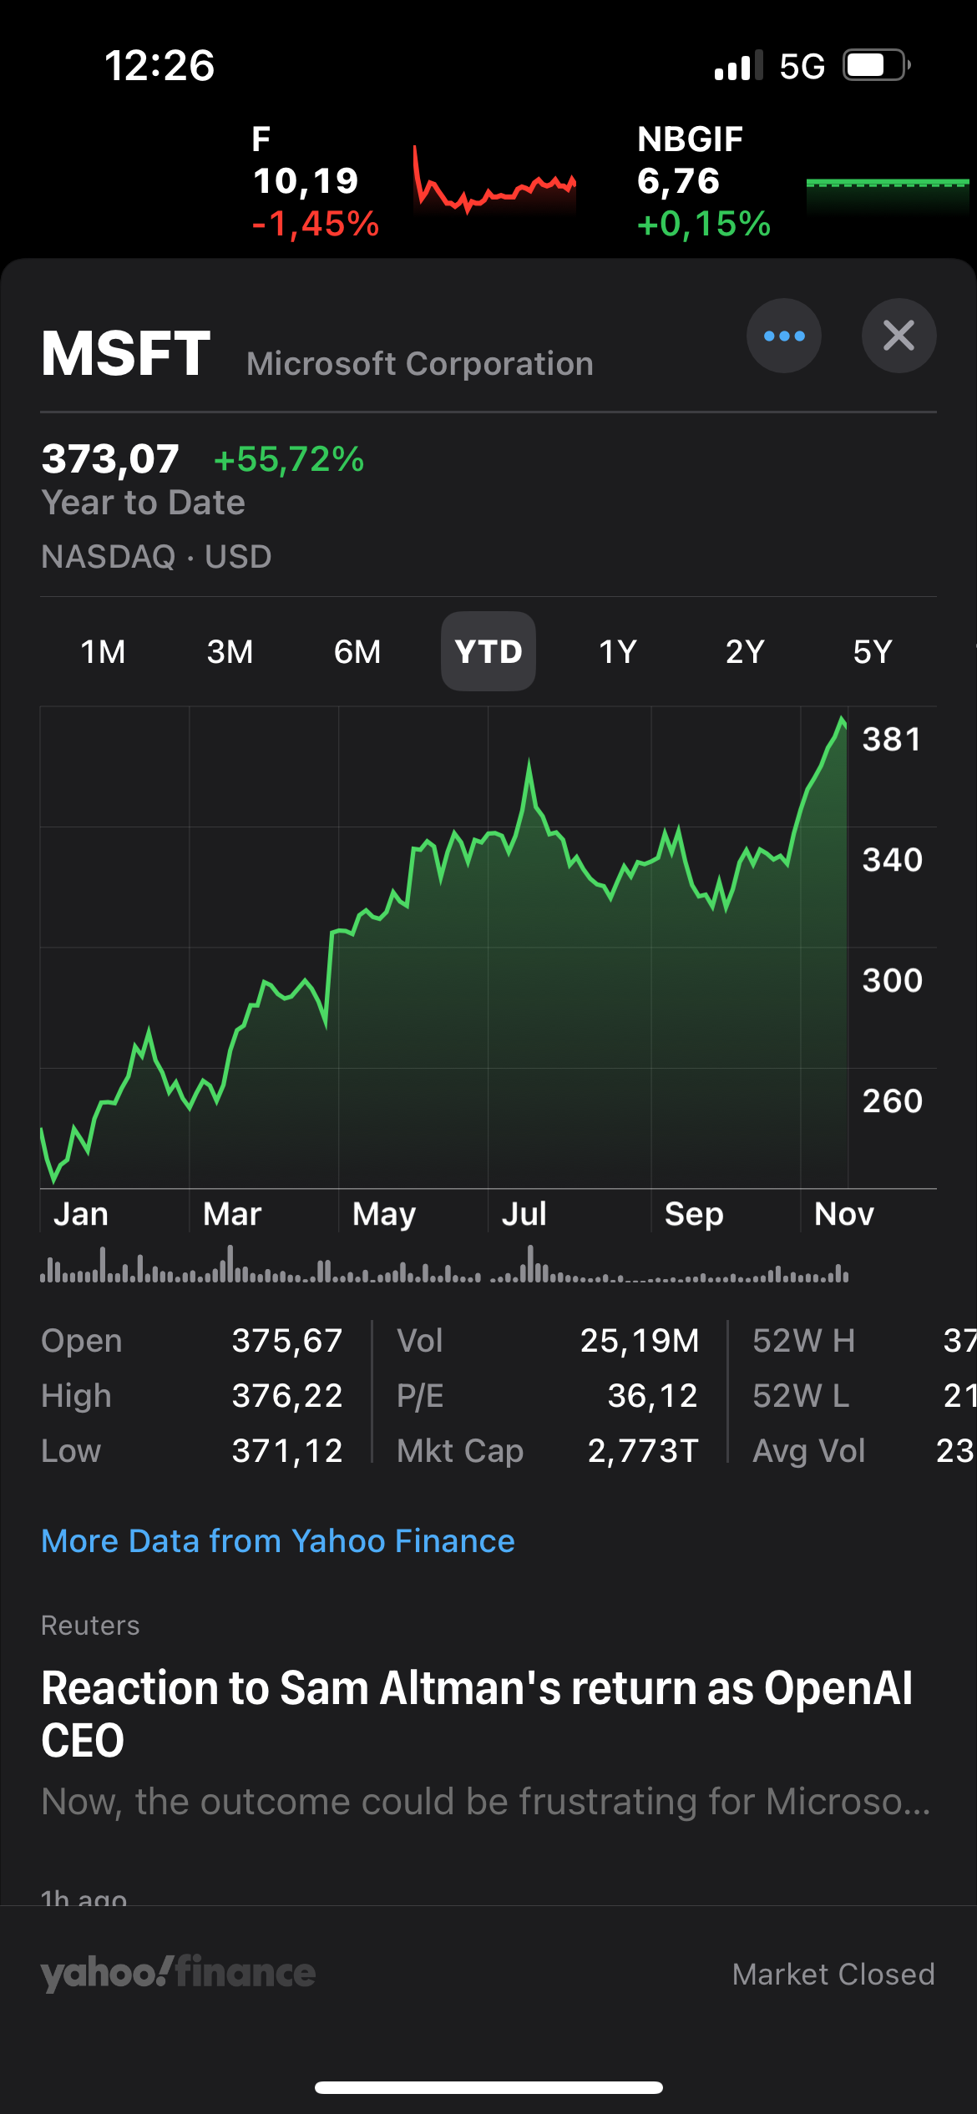Screen dimensions: 977x2114
Task: Open the MSFT more options ellipsis button
Action: point(783,336)
